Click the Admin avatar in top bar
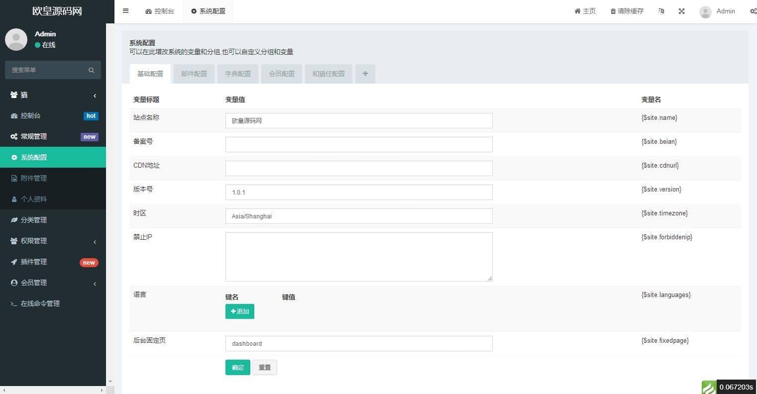This screenshot has height=394, width=757. [x=705, y=11]
